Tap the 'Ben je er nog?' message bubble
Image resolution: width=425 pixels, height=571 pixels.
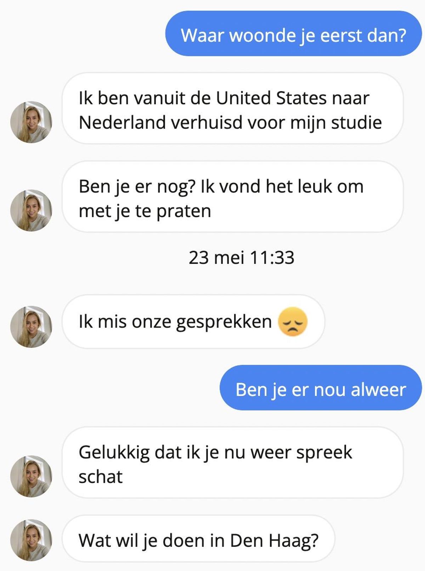pos(233,197)
